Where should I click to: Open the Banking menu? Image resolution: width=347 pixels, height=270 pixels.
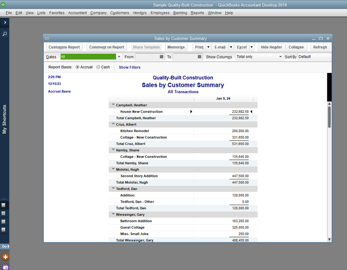coord(180,13)
